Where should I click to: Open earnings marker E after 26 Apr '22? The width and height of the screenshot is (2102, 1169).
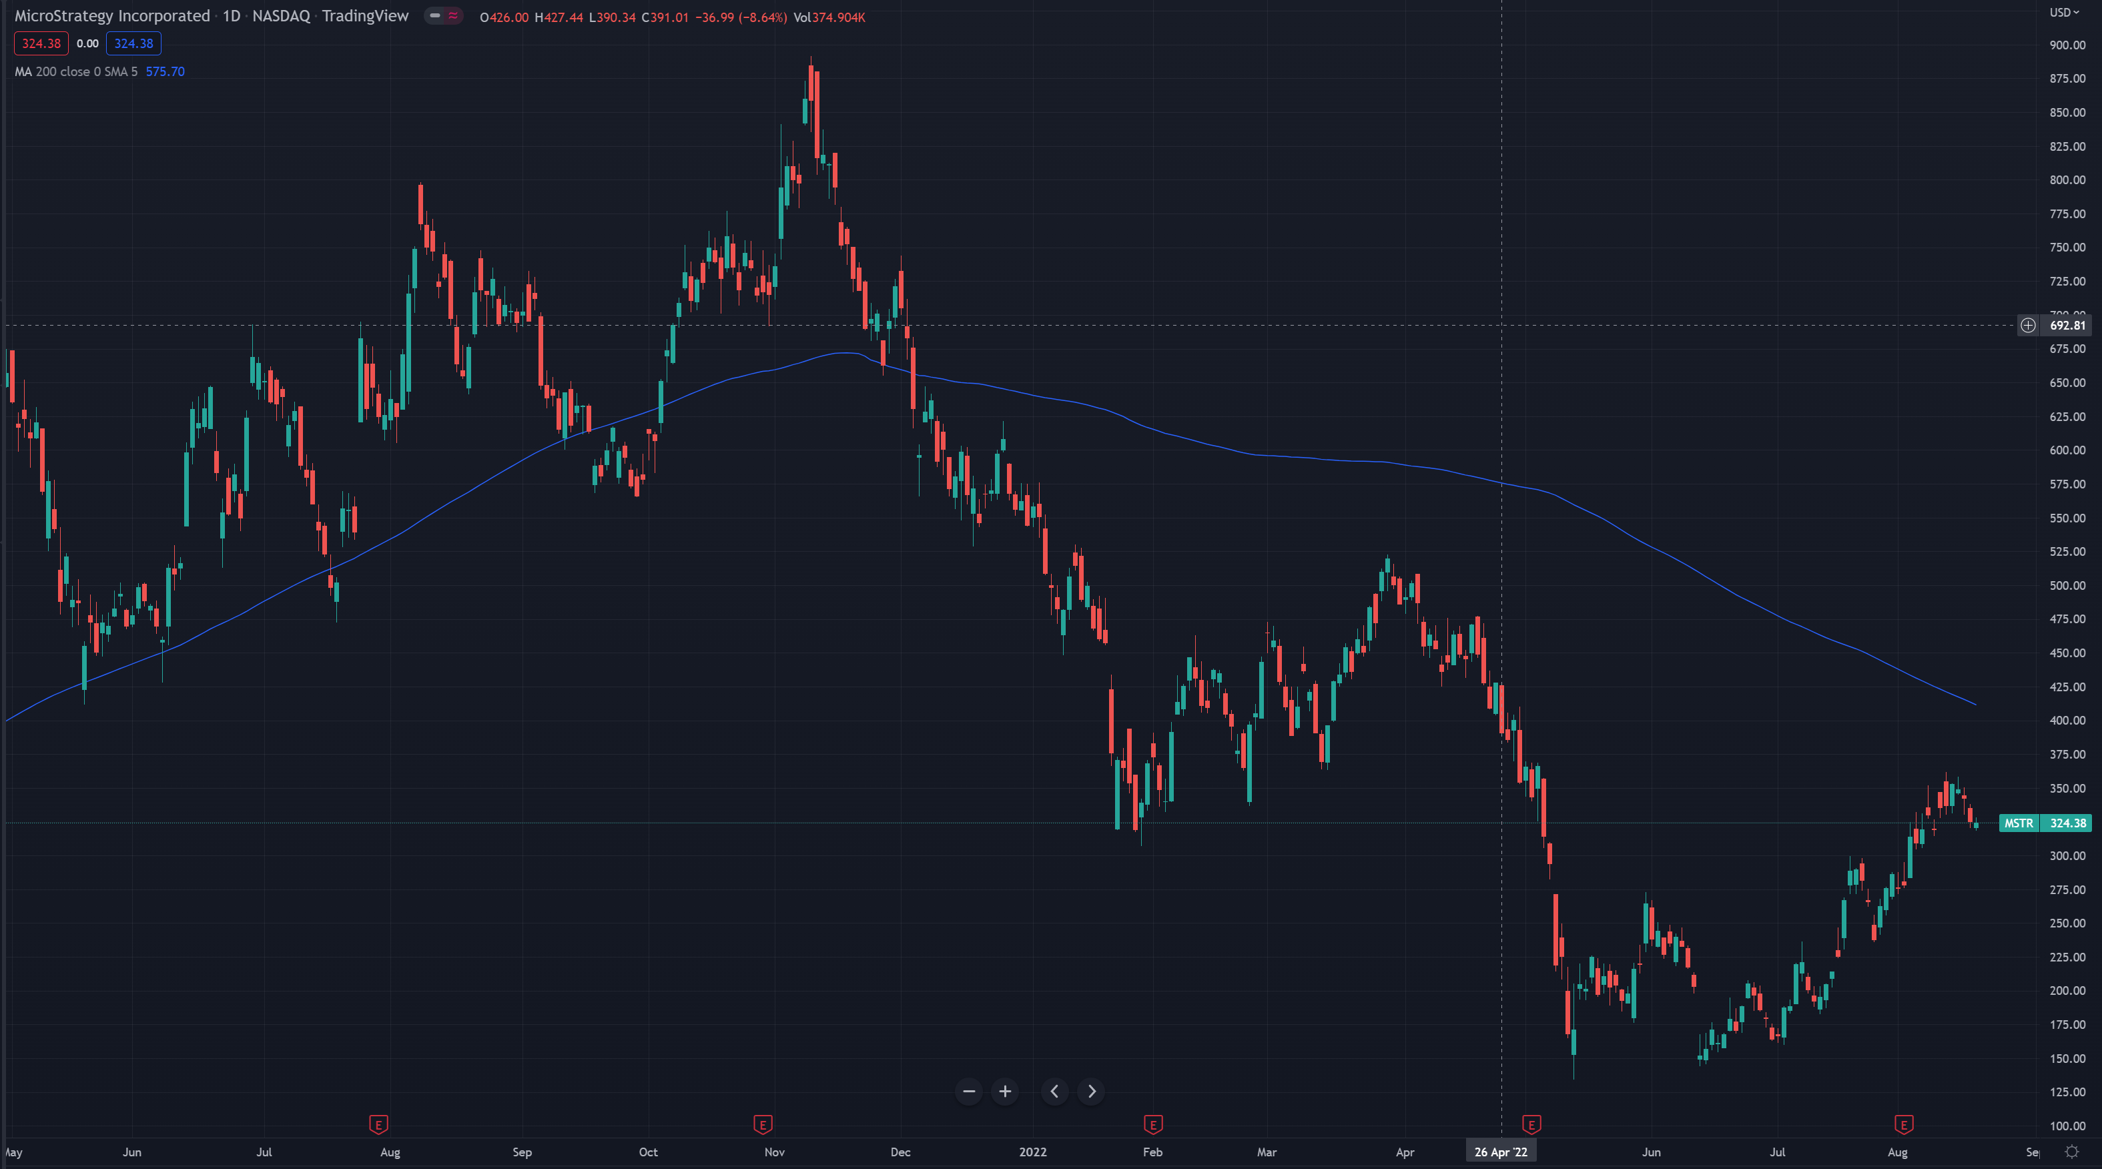coord(1531,1125)
